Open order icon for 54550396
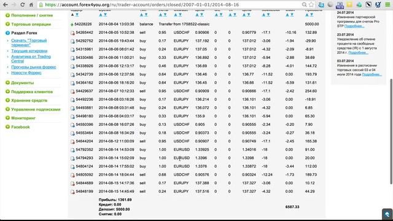Screen dimensions: 393x221 click(72, 125)
